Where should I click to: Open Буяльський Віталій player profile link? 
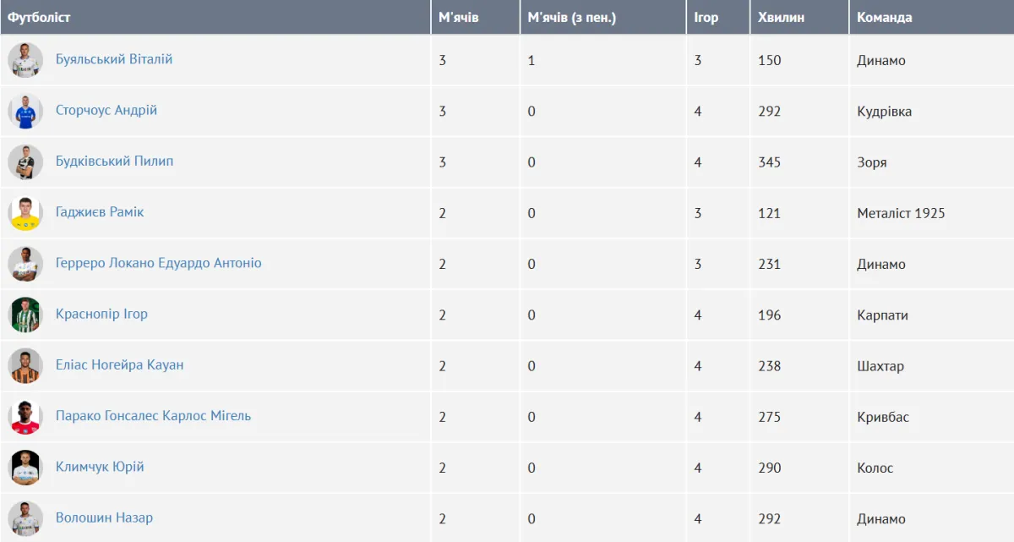114,59
